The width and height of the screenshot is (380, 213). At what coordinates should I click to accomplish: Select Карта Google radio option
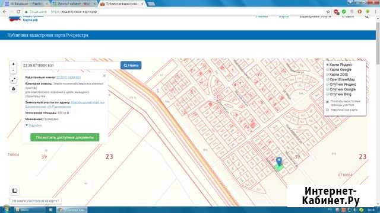pyautogui.click(x=327, y=70)
